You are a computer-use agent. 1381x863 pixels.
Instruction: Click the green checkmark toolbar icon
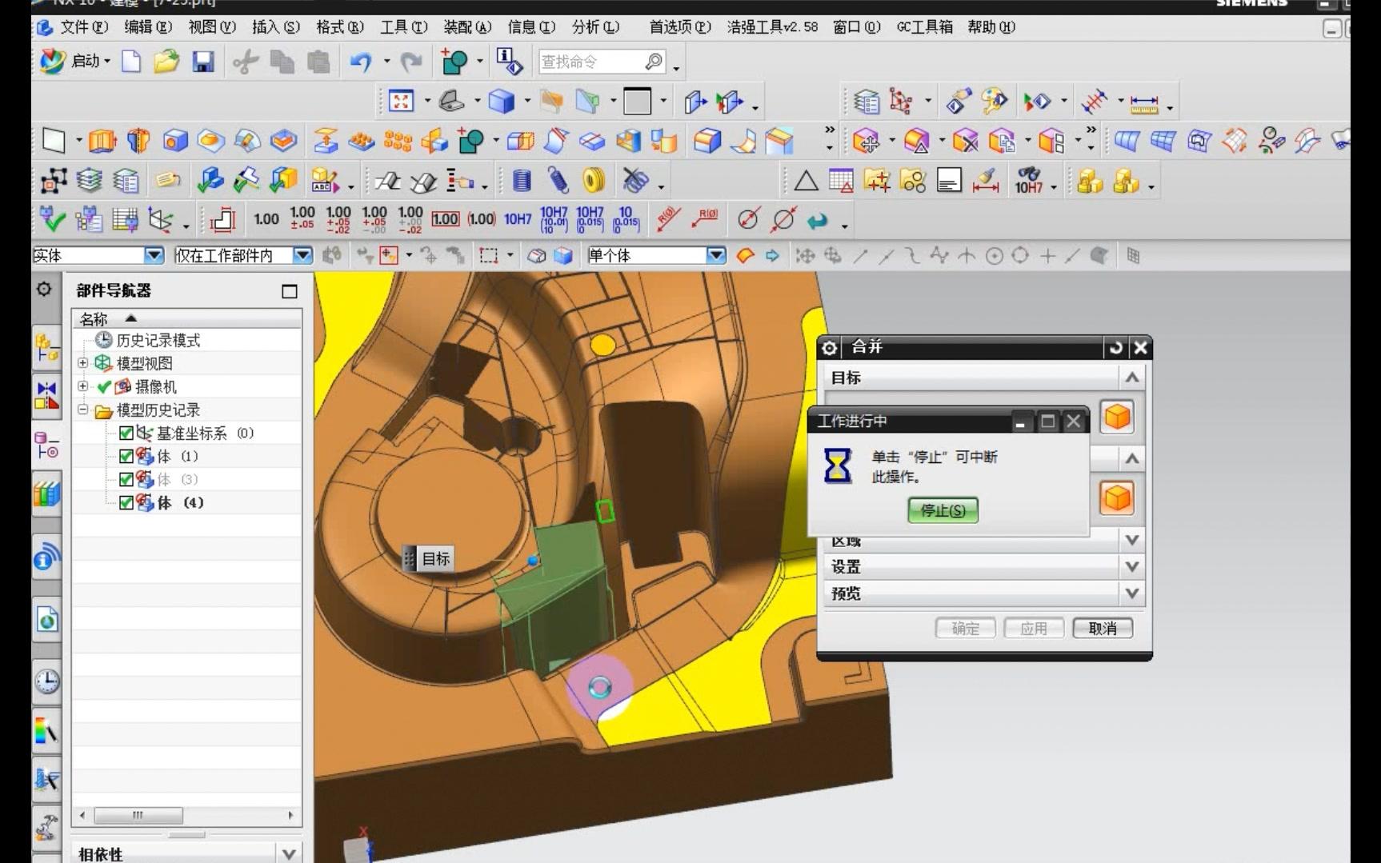pos(53,219)
